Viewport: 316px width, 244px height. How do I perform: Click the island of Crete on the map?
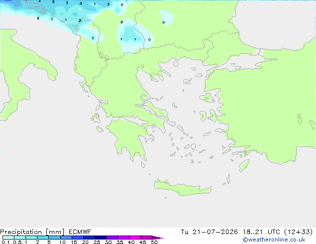tap(181, 188)
